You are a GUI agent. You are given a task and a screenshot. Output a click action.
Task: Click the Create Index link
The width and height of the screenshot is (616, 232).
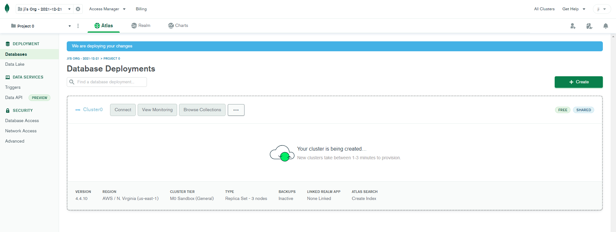tap(364, 199)
